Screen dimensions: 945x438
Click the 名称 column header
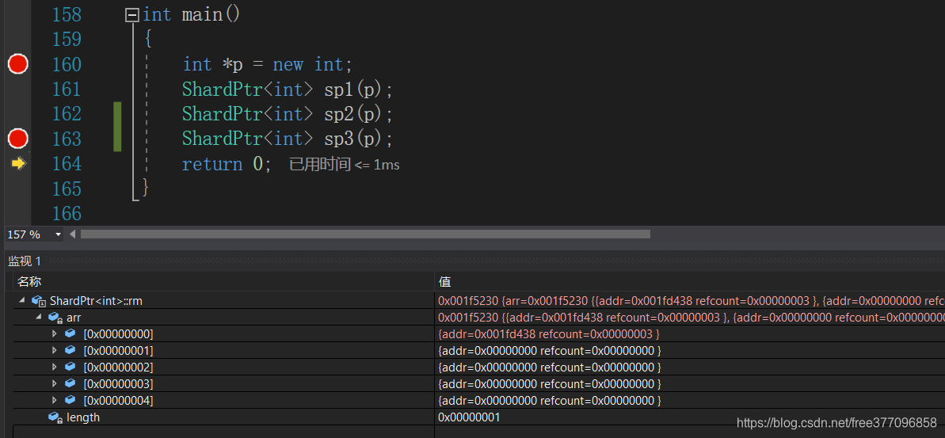pos(29,282)
